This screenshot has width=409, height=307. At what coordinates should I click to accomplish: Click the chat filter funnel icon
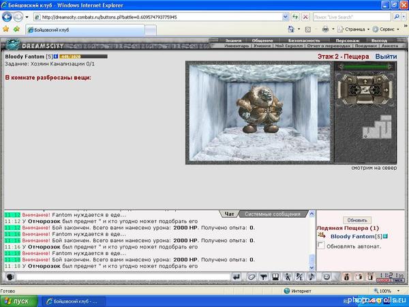[263, 277]
